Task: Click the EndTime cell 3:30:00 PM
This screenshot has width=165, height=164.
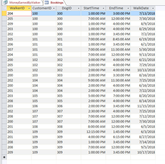Action: coord(118,75)
